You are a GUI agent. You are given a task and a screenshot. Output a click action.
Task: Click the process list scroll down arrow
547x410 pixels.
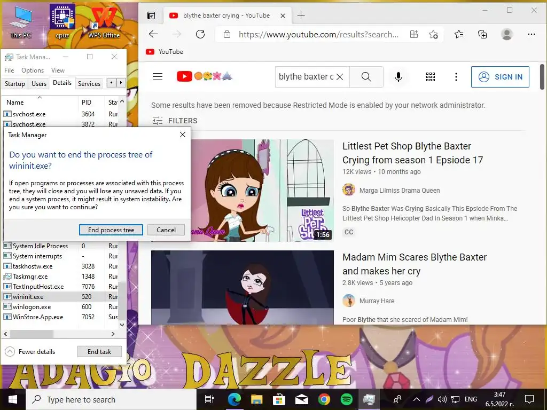coord(122,325)
